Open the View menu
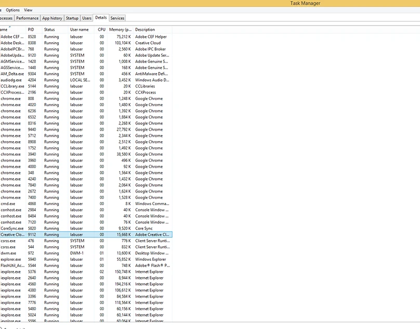The height and width of the screenshot is (329, 420). pos(28,10)
